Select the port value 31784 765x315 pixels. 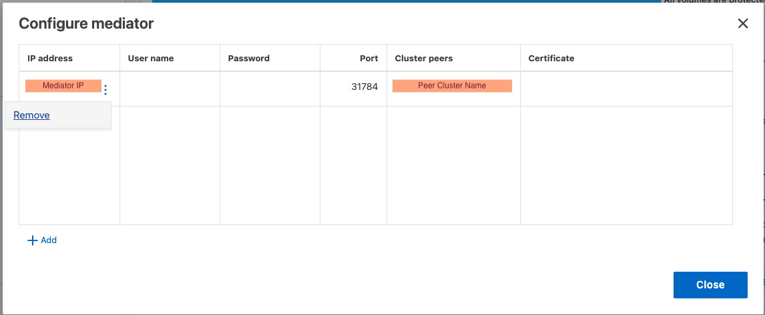point(364,87)
